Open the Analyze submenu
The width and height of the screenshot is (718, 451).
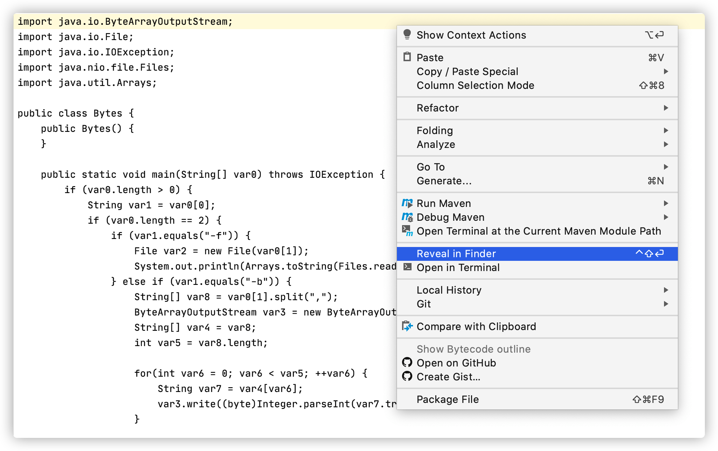(x=436, y=144)
